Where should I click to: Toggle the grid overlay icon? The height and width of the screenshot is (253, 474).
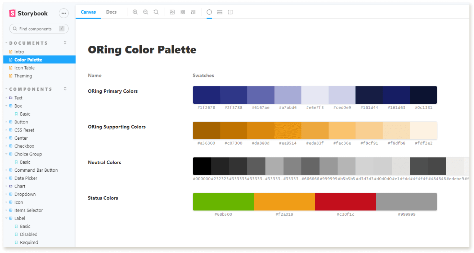pos(183,12)
